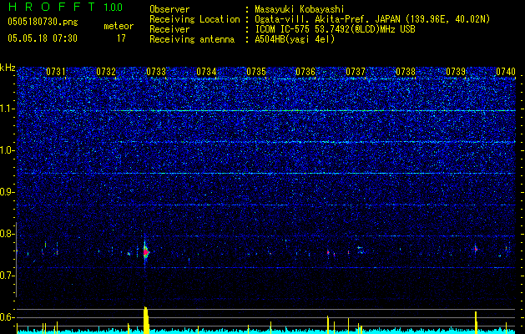Click the 'Observer' field label
The width and height of the screenshot is (525, 334).
[x=169, y=9]
